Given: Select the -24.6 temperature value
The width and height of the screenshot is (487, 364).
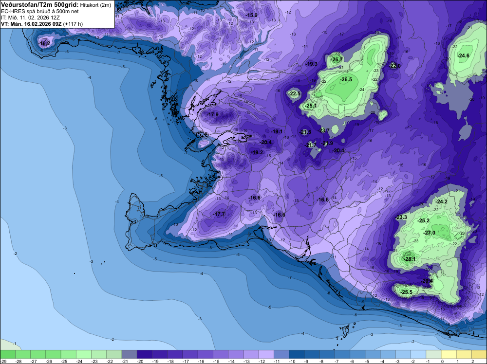Looking at the screenshot, I should (464, 56).
